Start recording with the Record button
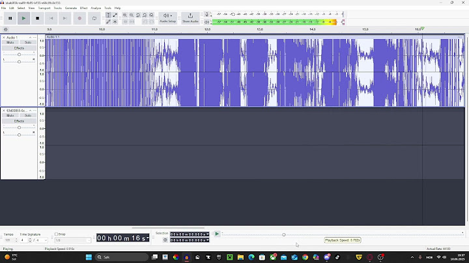This screenshot has height=263, width=469. [79, 18]
